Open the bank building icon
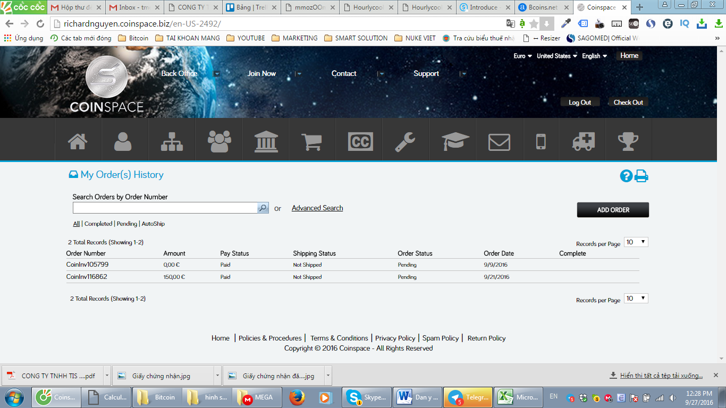The image size is (726, 408). (266, 142)
